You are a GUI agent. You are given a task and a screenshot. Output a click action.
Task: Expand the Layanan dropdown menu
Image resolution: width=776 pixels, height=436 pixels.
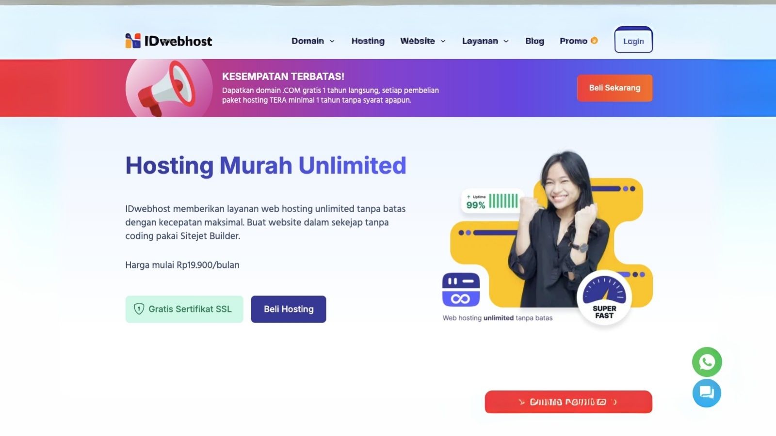tap(485, 41)
